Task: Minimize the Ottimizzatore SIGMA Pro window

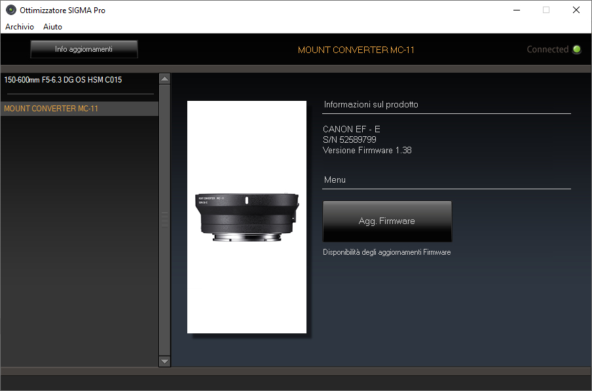Action: [x=517, y=10]
